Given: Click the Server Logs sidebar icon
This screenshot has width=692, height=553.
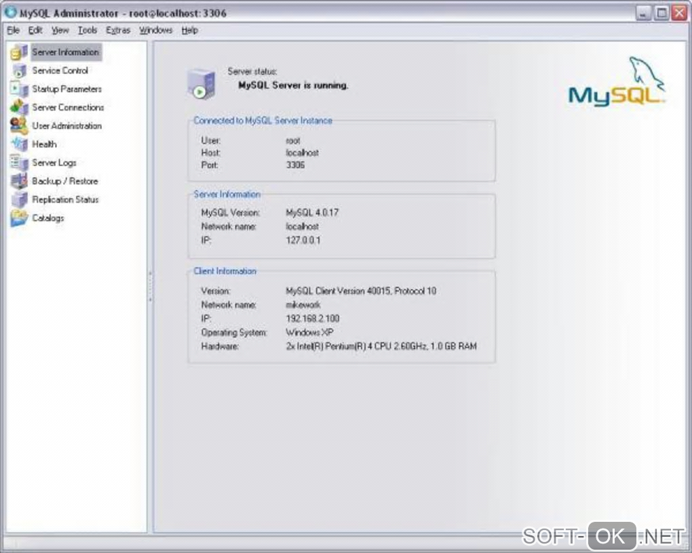Looking at the screenshot, I should click(19, 163).
